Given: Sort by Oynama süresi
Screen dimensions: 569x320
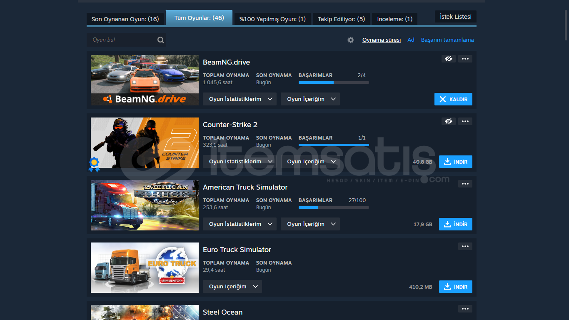Looking at the screenshot, I should (x=382, y=40).
